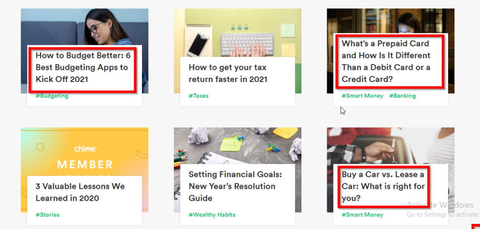The image size is (480, 229).
Task: Click the #Budgeting tag
Action: click(52, 96)
